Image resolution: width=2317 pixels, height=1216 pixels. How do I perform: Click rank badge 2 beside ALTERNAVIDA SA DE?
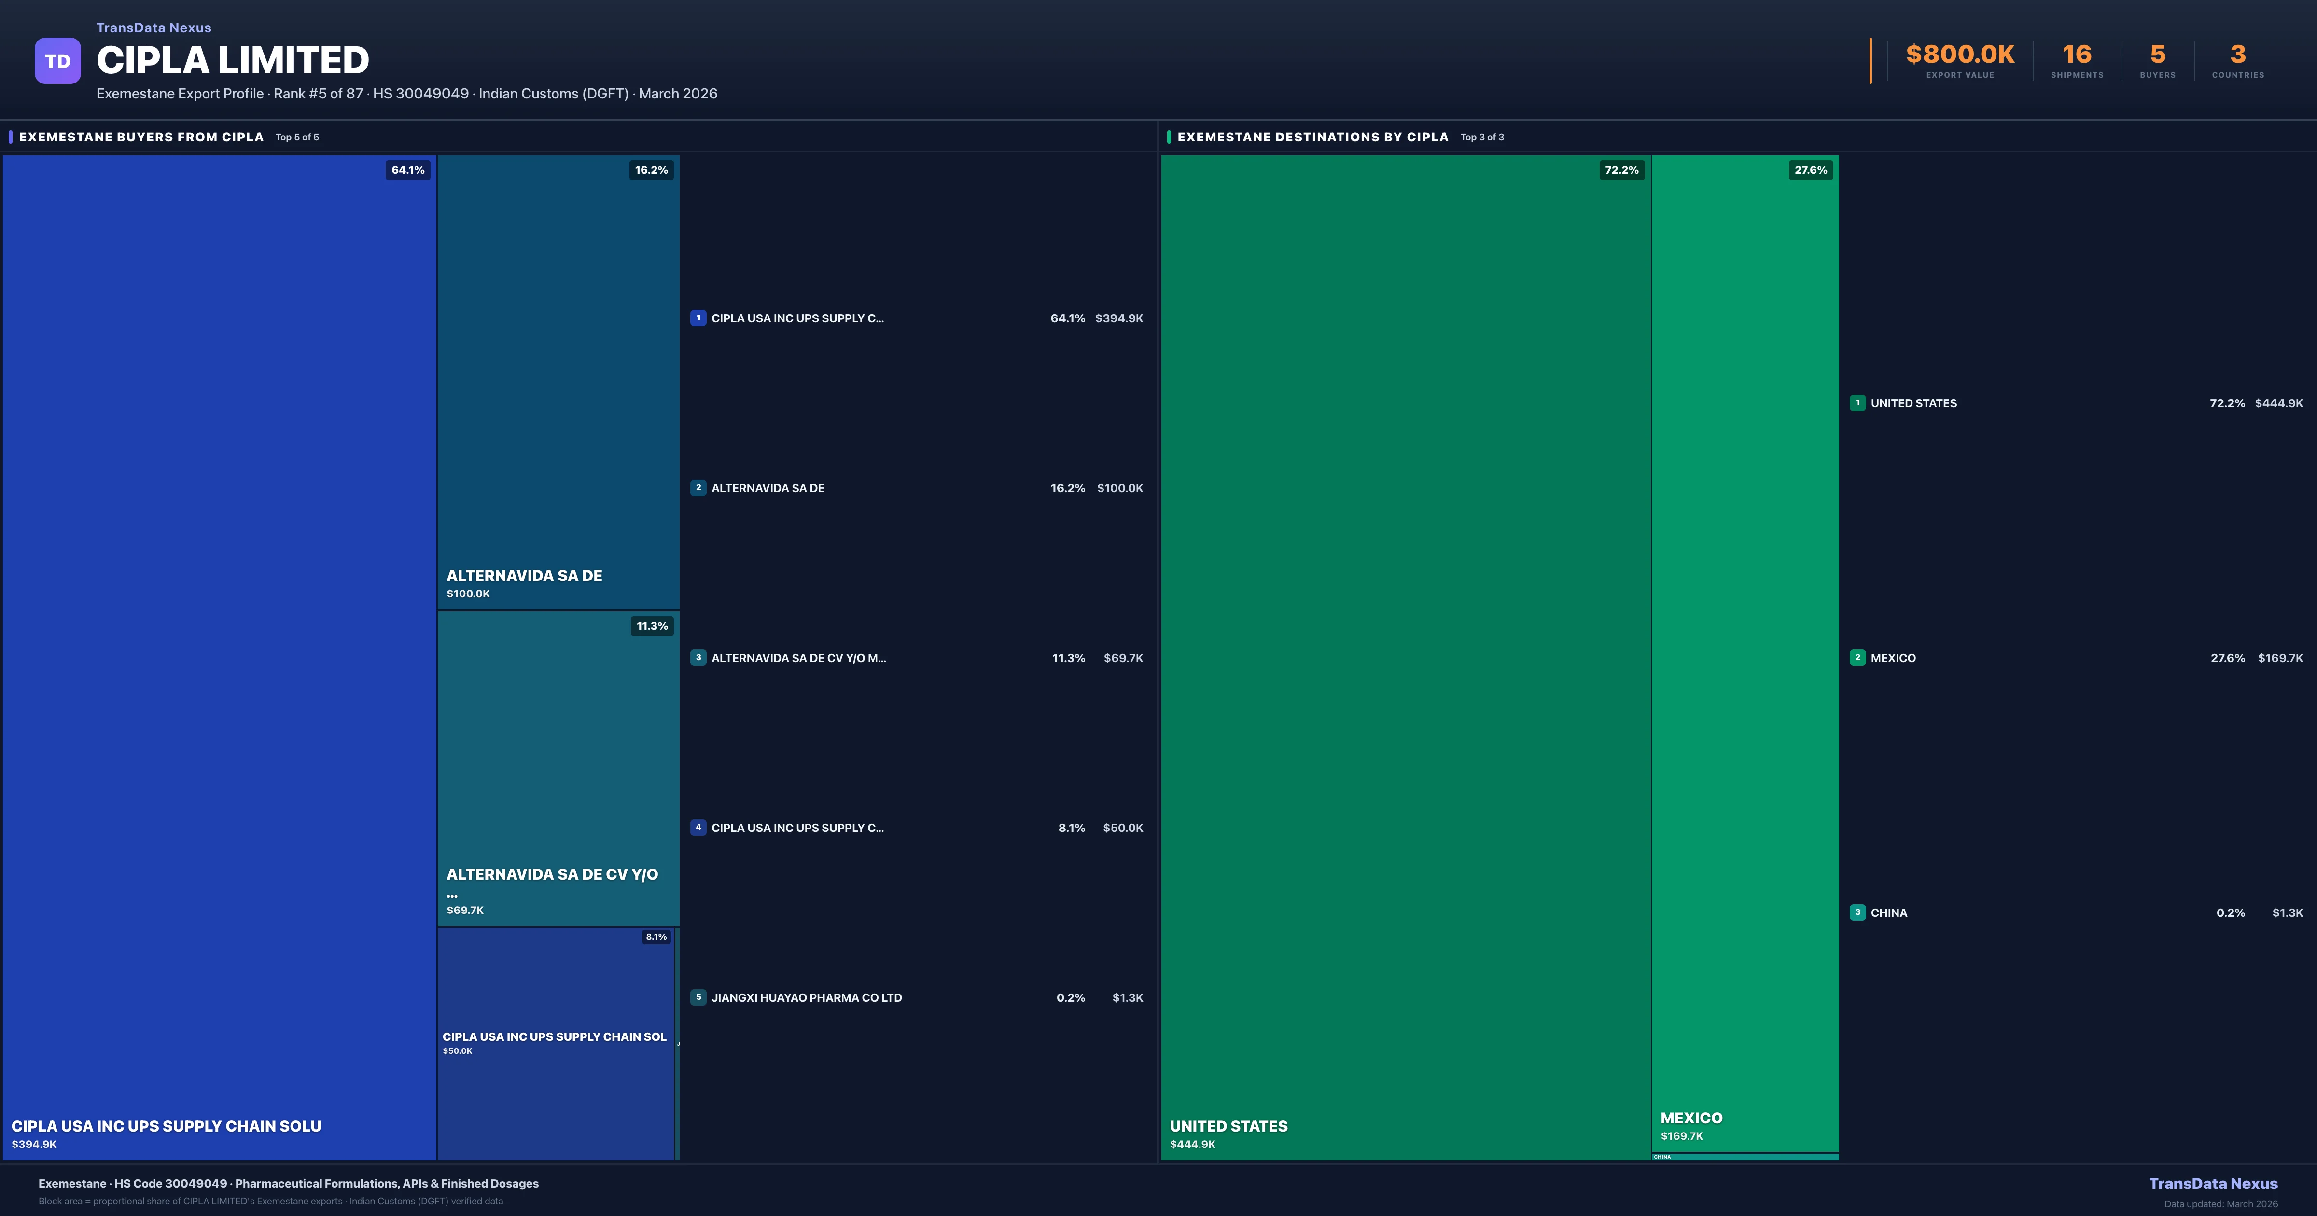pyautogui.click(x=698, y=487)
